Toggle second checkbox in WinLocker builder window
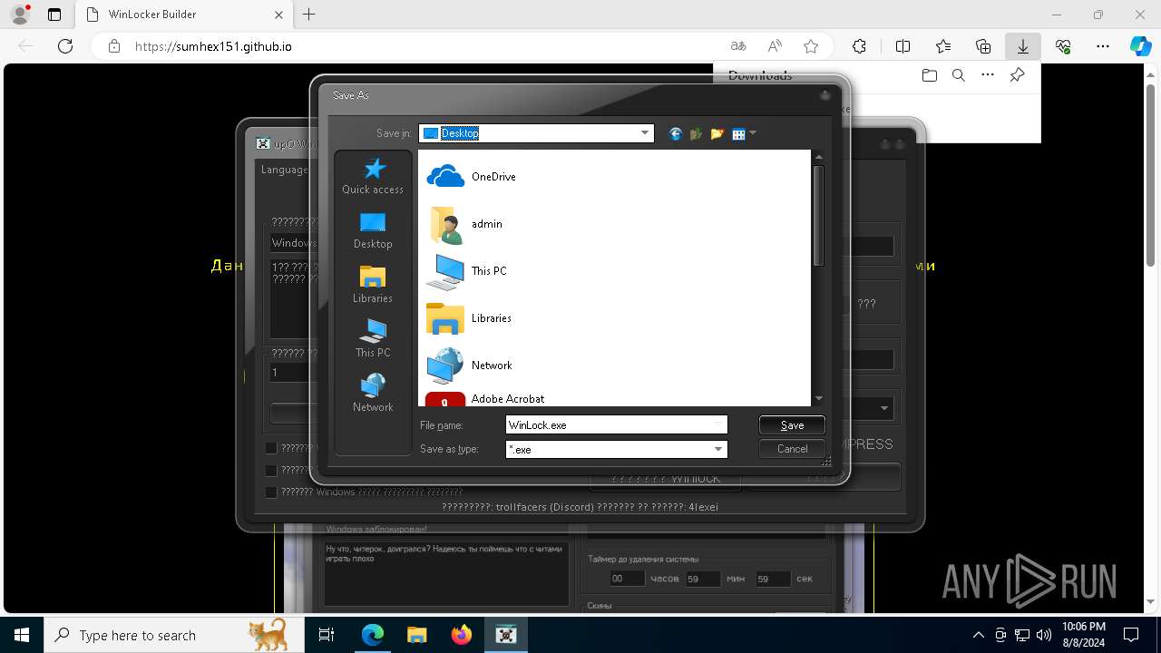Screen dimensions: 1161x653 (270, 470)
